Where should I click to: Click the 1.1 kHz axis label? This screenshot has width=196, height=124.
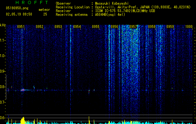point(3,40)
